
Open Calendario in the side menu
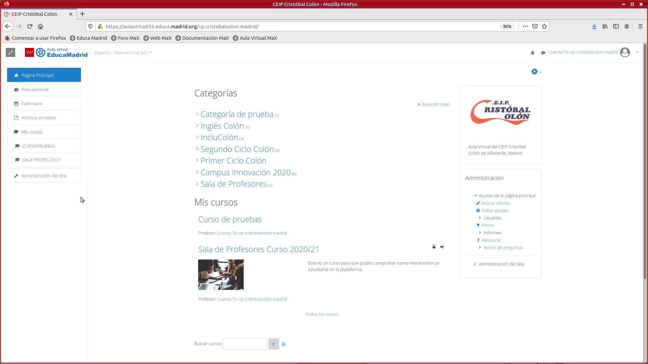[32, 103]
